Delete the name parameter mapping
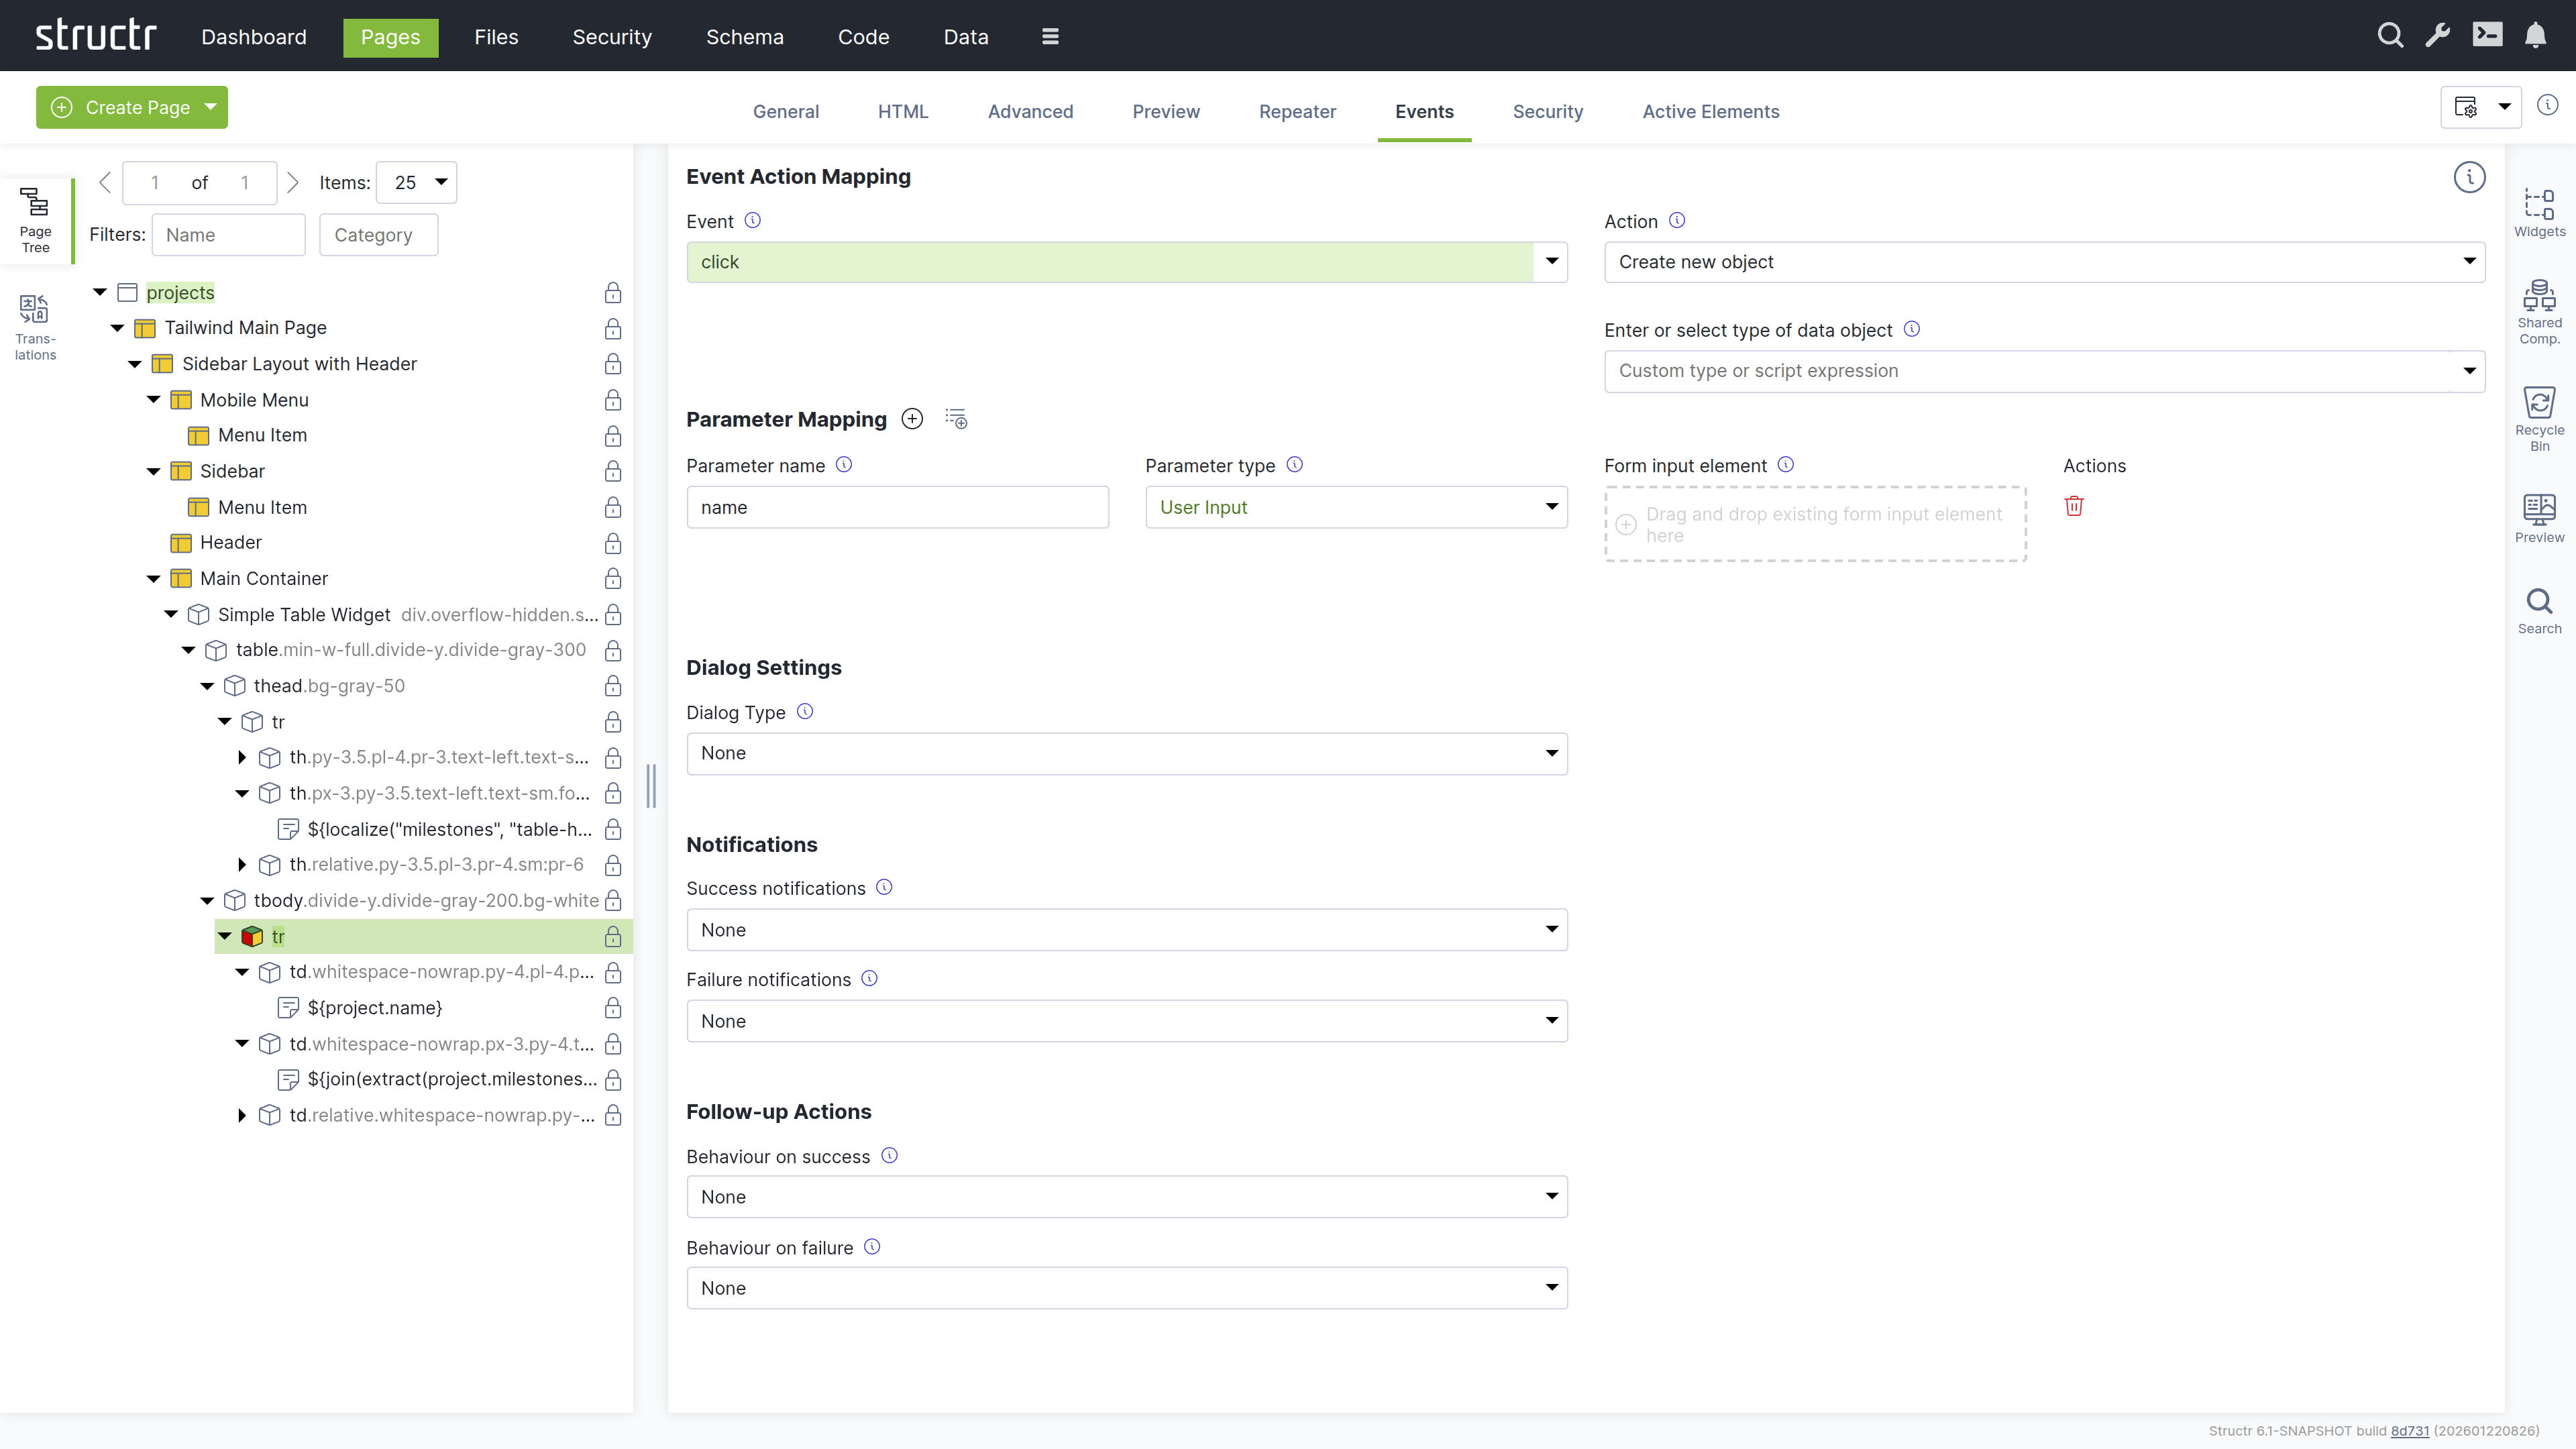The height and width of the screenshot is (1449, 2576). coord(2075,506)
